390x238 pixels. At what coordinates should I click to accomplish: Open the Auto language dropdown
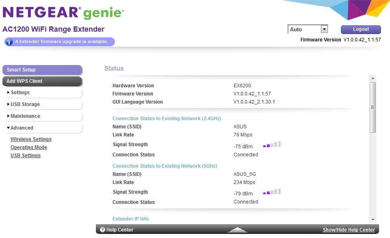point(308,29)
